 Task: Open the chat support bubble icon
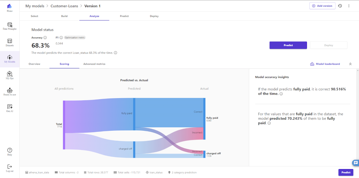(x=355, y=162)
